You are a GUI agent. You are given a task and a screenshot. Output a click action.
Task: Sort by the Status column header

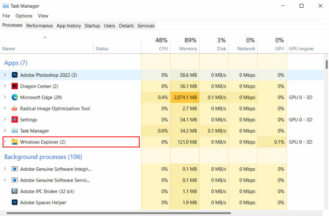coord(117,44)
